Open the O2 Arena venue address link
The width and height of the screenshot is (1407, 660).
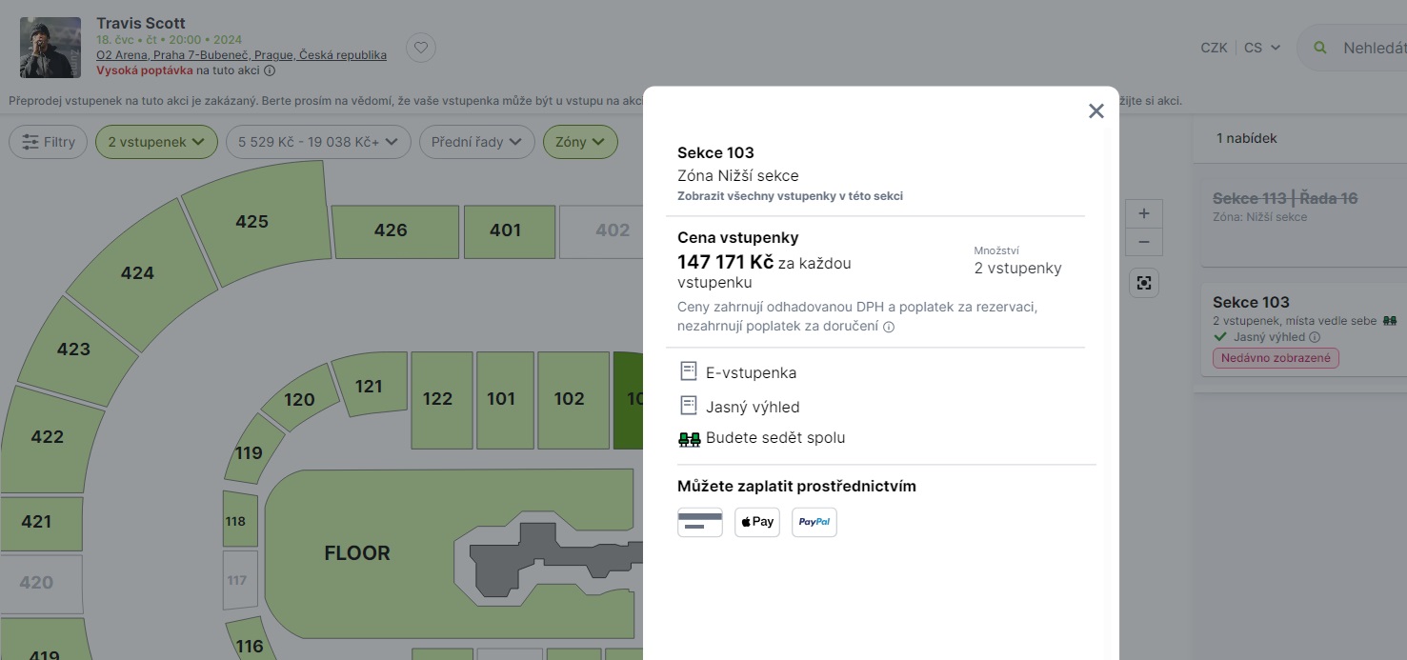point(241,55)
